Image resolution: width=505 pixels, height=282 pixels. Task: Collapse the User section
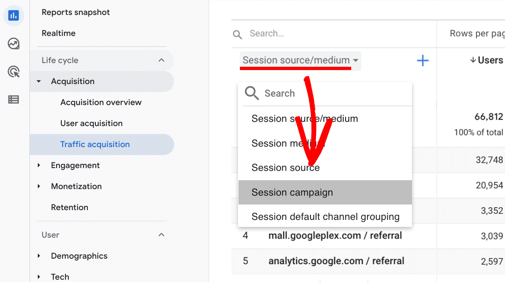tap(161, 235)
